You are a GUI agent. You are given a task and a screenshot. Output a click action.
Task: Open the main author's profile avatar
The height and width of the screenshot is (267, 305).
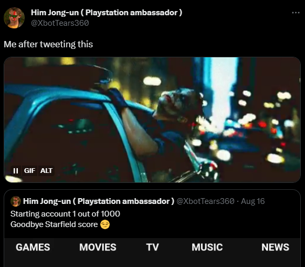[x=14, y=18]
